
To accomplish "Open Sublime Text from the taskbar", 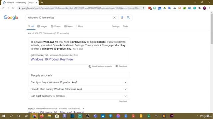I will (164, 116).
